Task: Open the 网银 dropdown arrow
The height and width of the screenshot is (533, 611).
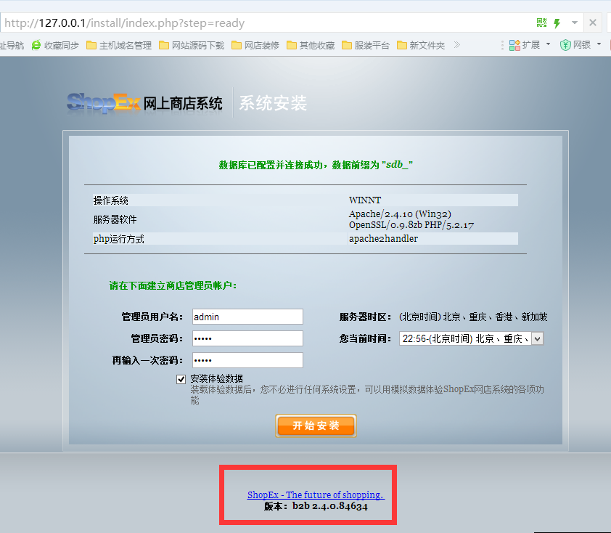Action: tap(599, 44)
